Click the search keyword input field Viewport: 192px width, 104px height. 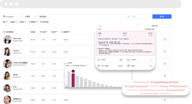coord(84,16)
